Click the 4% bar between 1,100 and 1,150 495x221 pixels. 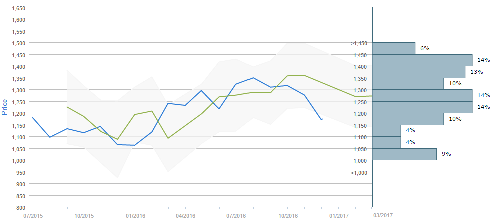click(387, 131)
